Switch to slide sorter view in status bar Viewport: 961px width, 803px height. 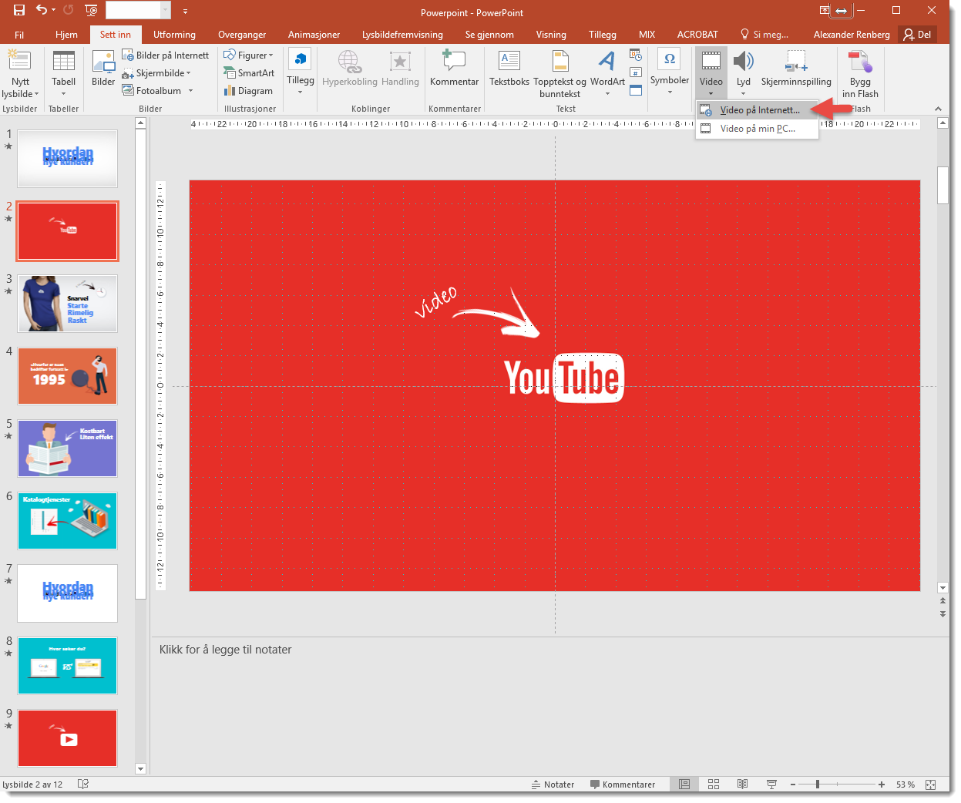point(714,785)
